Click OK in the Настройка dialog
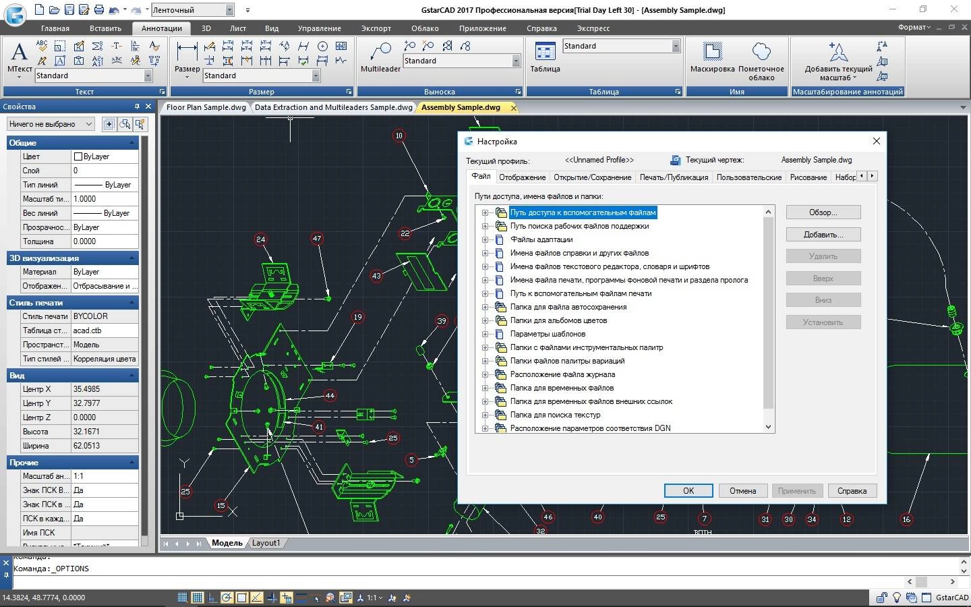The width and height of the screenshot is (971, 607). pos(688,491)
